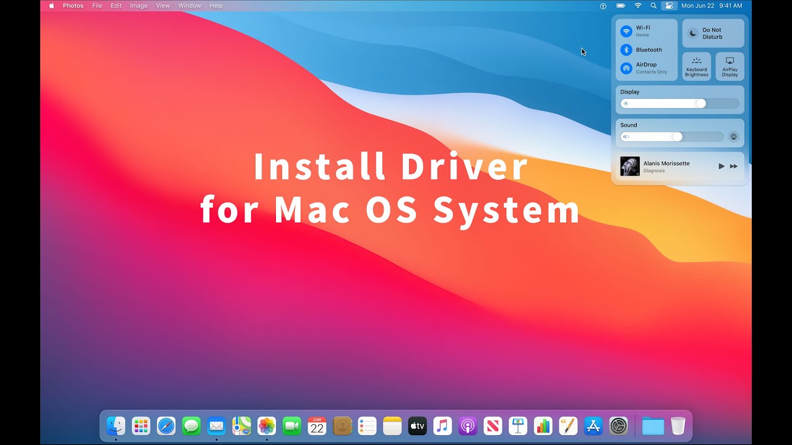The image size is (792, 445).
Task: Open the File menu
Action: [97, 6]
